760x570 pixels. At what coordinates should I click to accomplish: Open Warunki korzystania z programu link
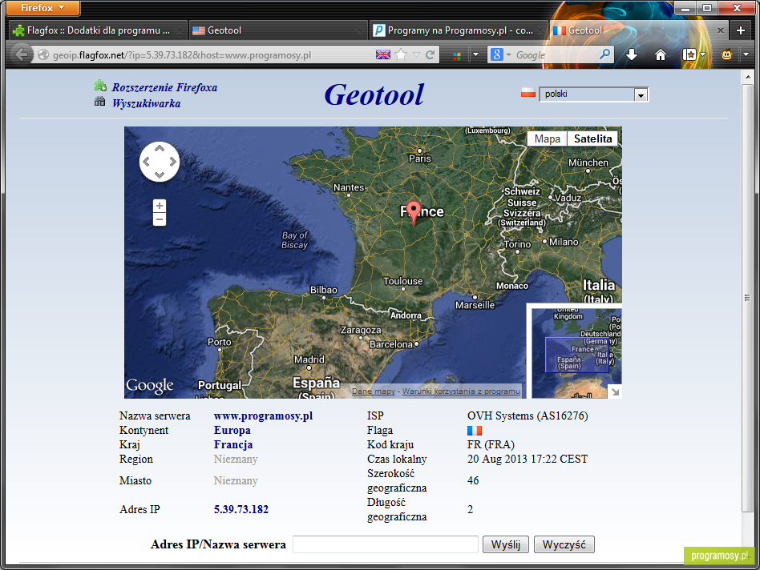461,391
